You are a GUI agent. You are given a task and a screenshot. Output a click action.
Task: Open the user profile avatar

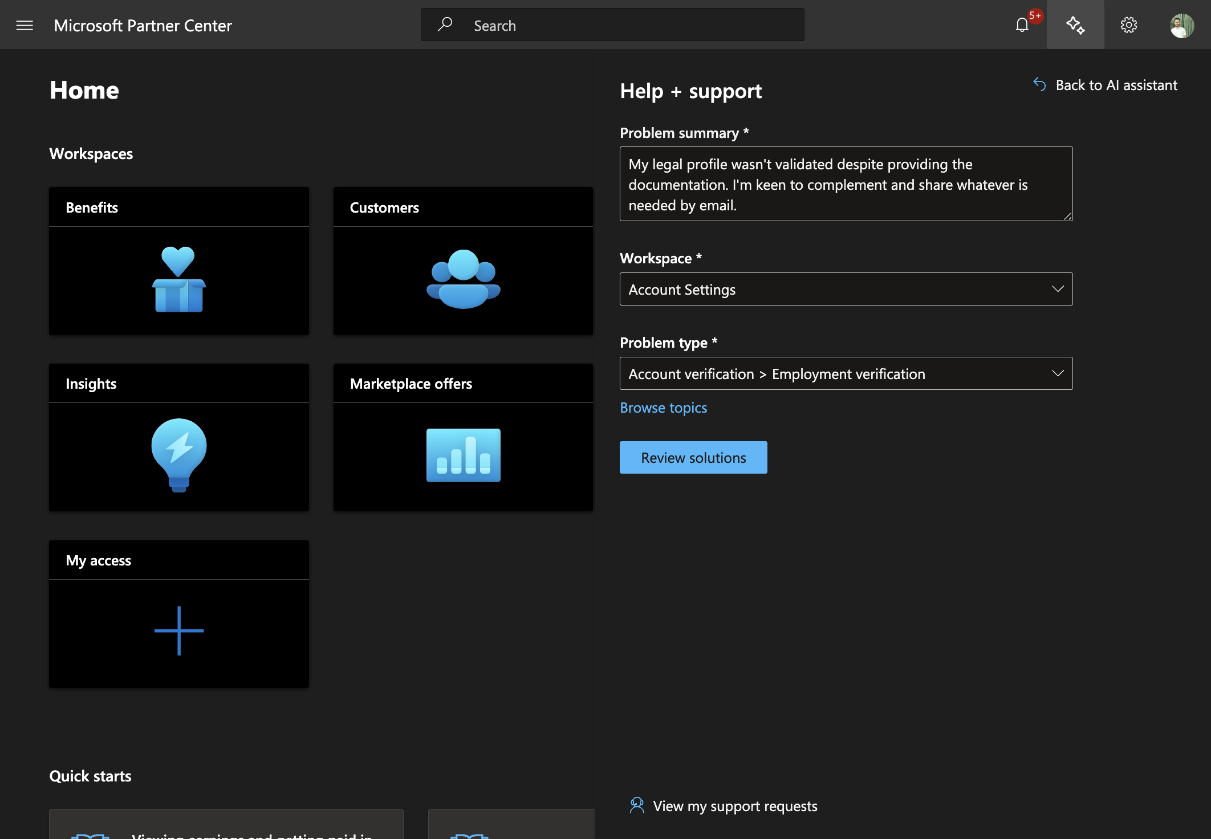[1182, 26]
